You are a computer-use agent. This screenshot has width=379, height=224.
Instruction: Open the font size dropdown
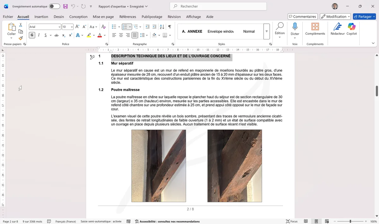[x=67, y=27]
